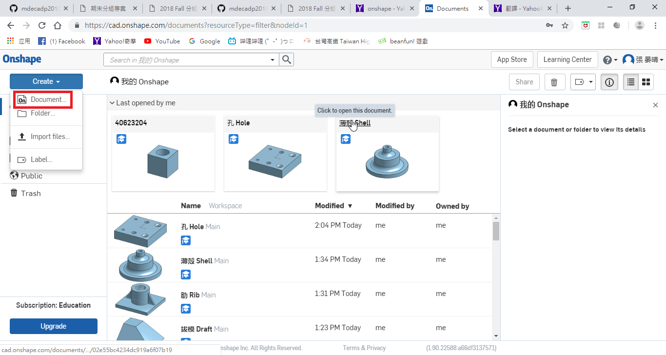Toggle the details info panel button
Viewport: 666px width, 355px height.
(x=609, y=82)
